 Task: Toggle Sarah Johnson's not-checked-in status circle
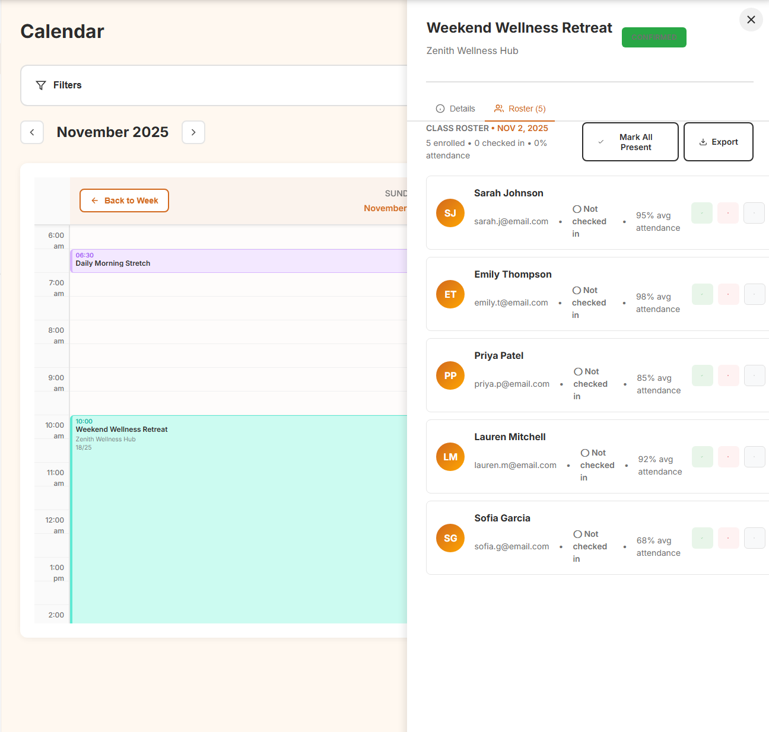[576, 209]
